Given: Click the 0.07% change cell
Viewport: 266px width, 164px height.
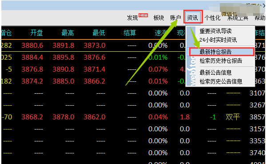Looking at the screenshot, I should pyautogui.click(x=158, y=69).
